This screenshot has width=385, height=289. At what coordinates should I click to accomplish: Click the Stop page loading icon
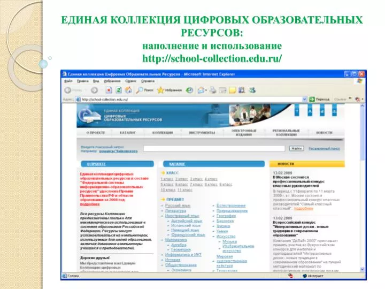(x=109, y=90)
